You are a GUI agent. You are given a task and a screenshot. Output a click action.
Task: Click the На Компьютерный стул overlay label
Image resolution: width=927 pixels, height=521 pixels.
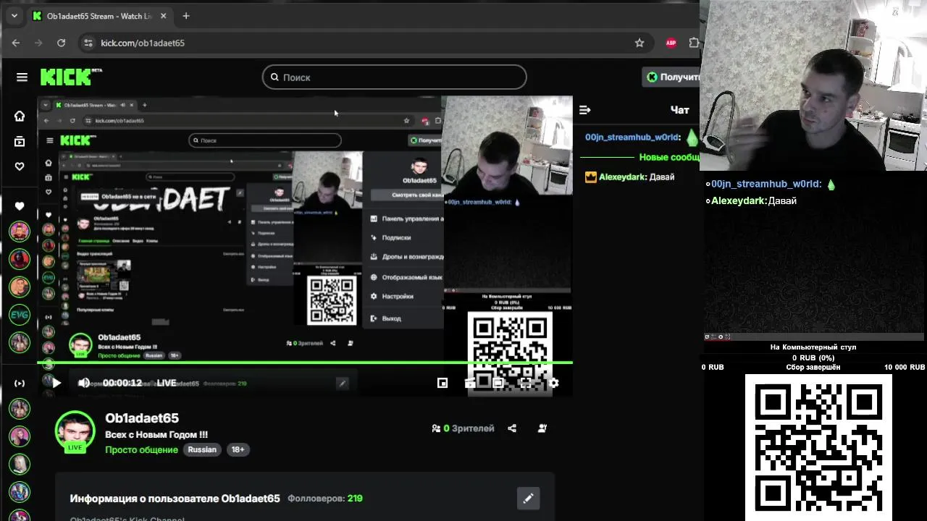(813, 347)
